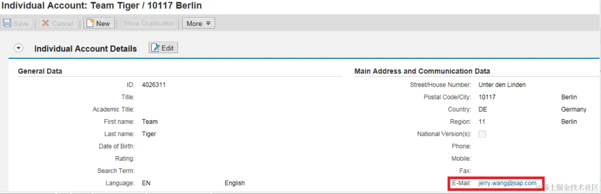
Task: Click the Title label in General Data
Action: click(x=128, y=97)
